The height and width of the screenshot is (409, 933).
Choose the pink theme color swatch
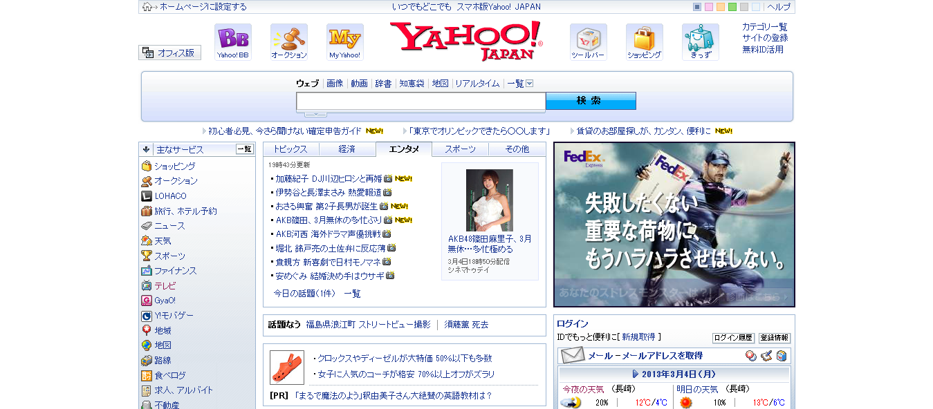pyautogui.click(x=709, y=7)
